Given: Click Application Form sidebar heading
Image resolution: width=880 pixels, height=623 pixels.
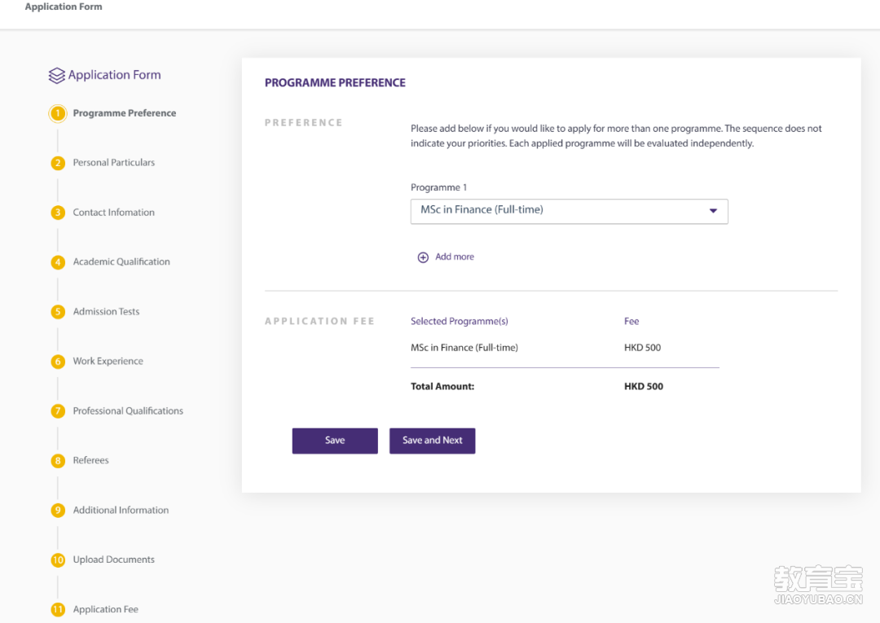Looking at the screenshot, I should (115, 75).
